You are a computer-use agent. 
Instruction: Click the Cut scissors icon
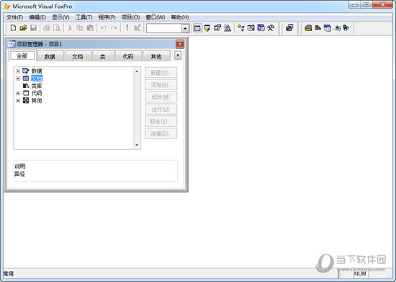70,27
